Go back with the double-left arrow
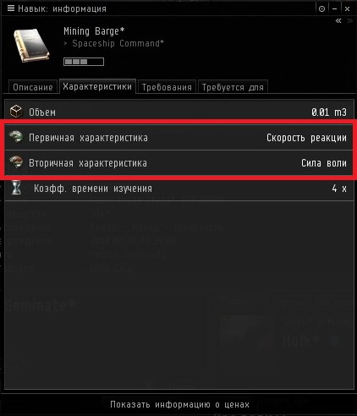This screenshot has width=357, height=416. click(x=338, y=20)
